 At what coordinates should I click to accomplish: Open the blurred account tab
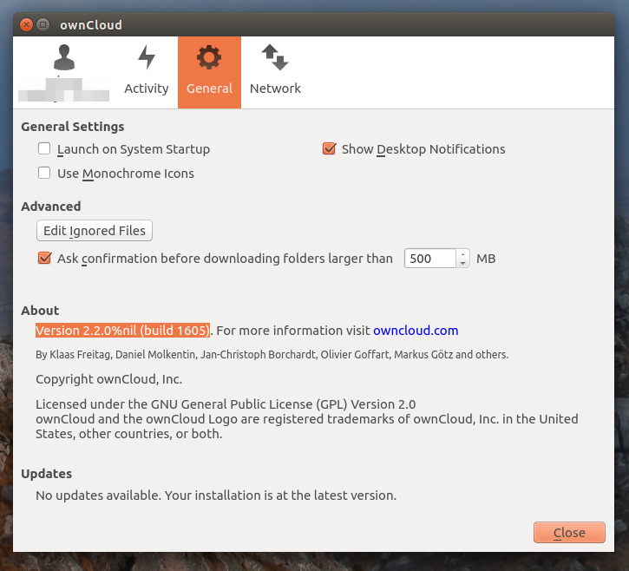[x=64, y=73]
